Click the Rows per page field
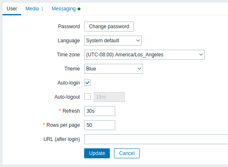Image resolution: width=228 pixels, height=167 pixels. (99, 125)
